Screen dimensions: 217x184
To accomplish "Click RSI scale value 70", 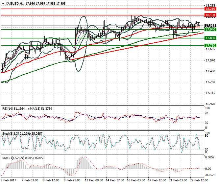I will point(206,113).
